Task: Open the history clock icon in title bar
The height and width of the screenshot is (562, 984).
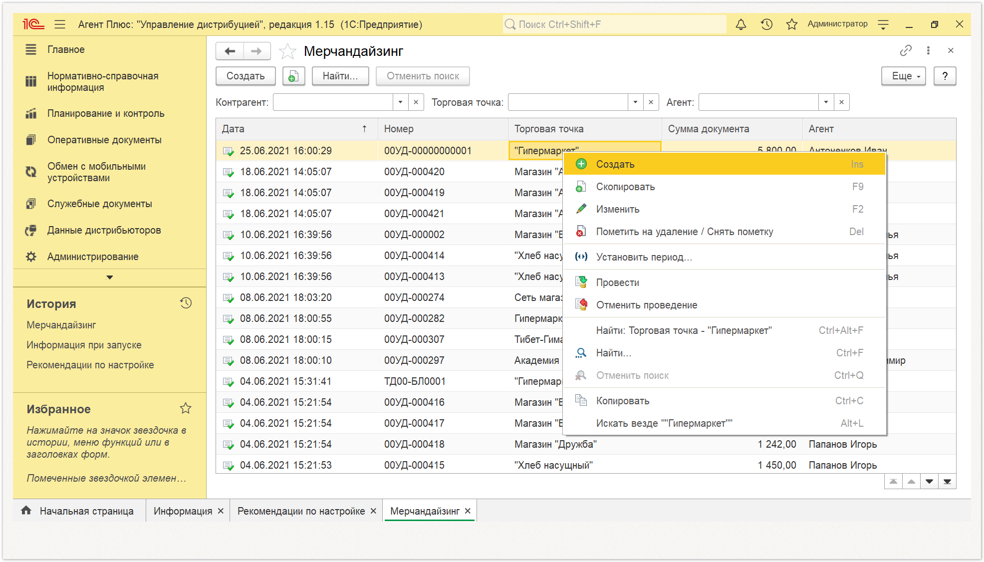Action: coord(766,24)
